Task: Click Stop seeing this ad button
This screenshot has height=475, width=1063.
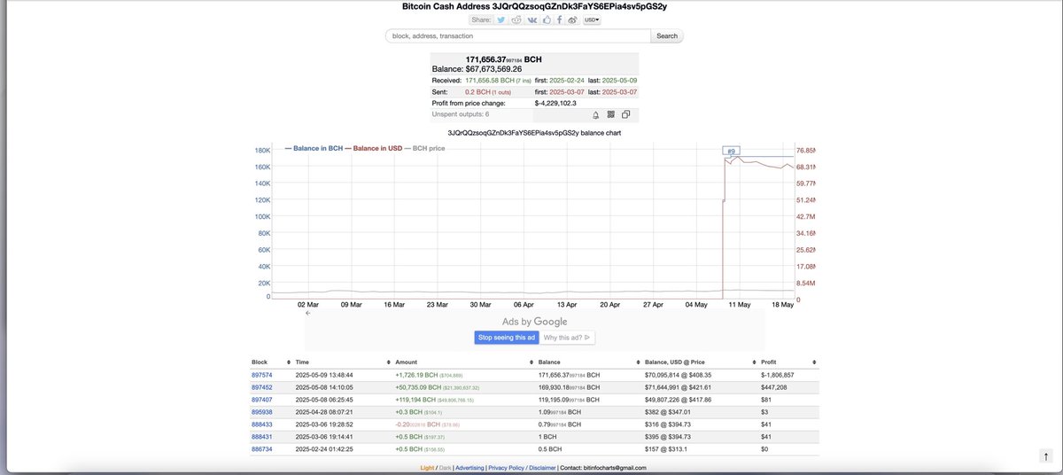Action: coord(507,338)
